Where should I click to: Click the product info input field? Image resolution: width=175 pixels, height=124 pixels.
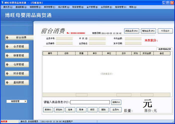pos(90,102)
